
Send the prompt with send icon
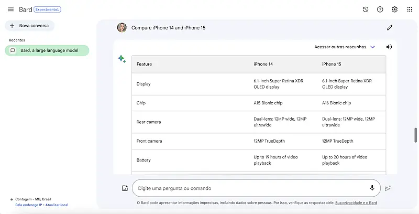point(388,188)
